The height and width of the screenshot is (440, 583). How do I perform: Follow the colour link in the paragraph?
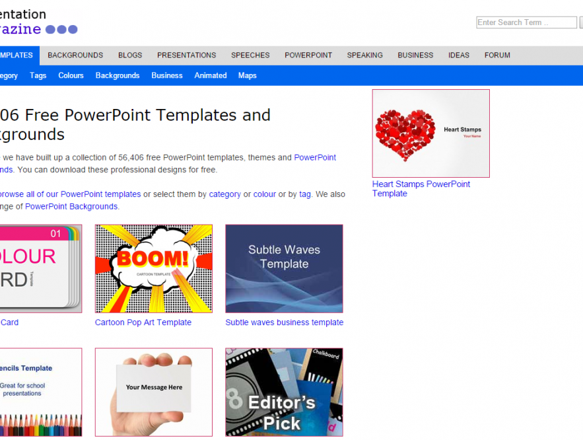pos(264,194)
